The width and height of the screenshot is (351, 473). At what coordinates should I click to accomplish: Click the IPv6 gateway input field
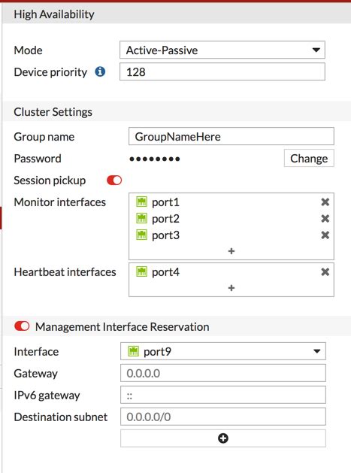[x=222, y=395]
